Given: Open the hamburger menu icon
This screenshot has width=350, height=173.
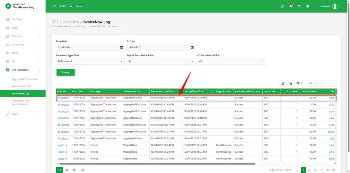Looking at the screenshot, I should click(x=55, y=6).
